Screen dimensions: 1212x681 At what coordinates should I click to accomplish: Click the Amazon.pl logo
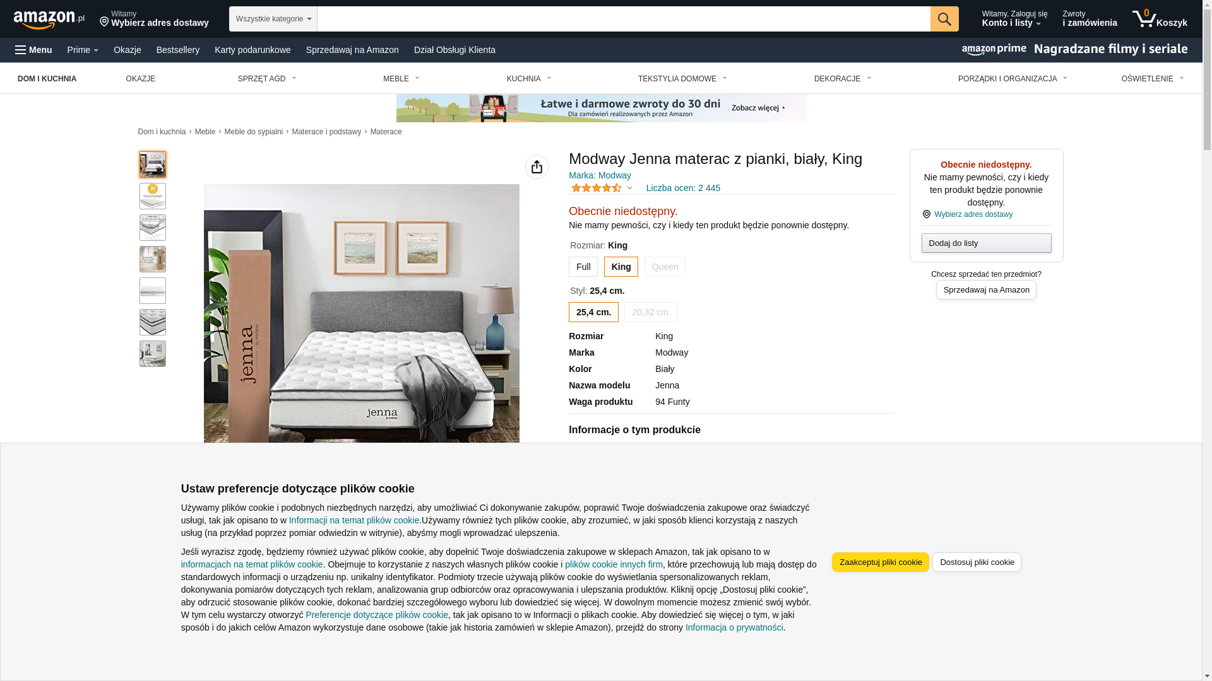pos(49,20)
